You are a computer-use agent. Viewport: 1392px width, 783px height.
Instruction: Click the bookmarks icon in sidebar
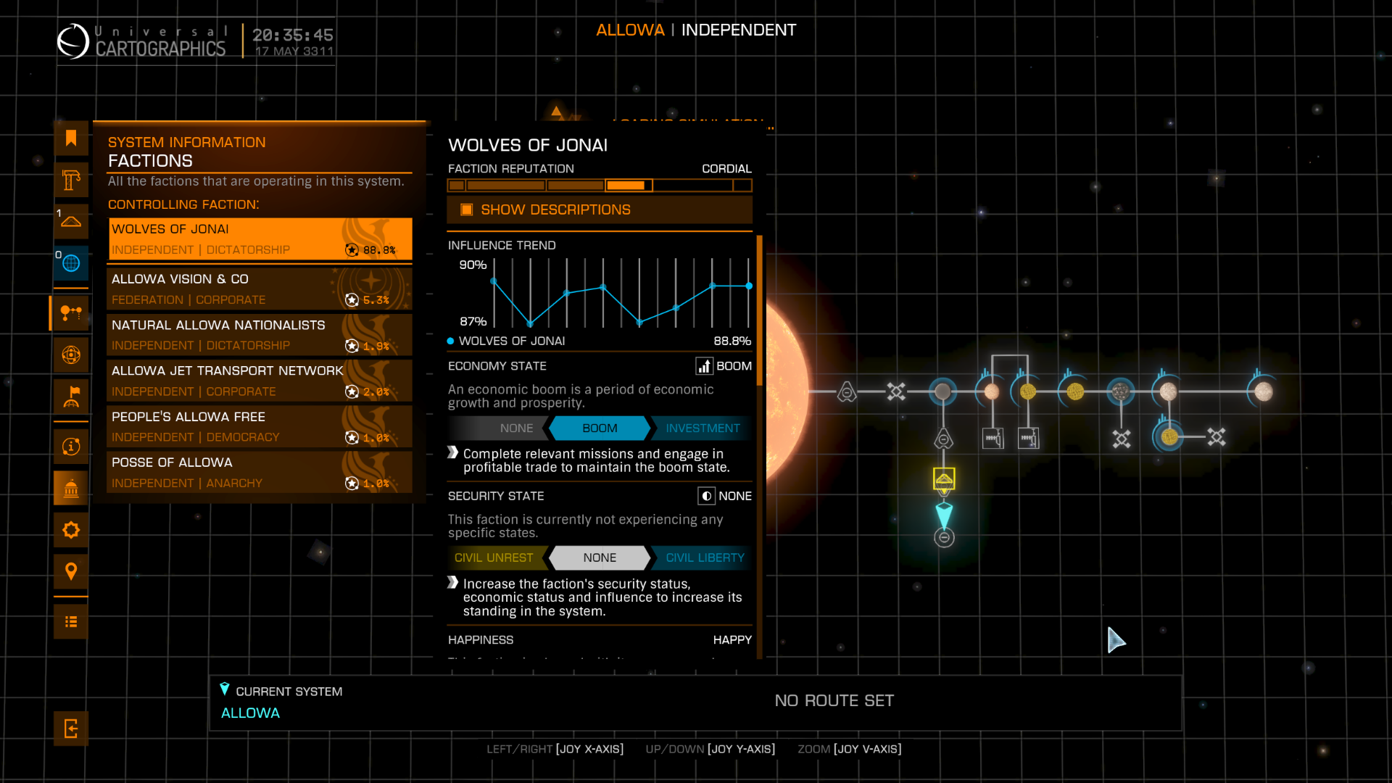coord(71,138)
